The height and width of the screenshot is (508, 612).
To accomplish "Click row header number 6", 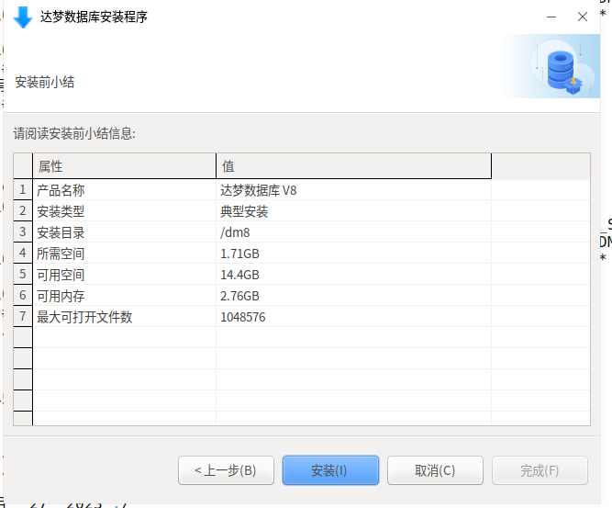I will pyautogui.click(x=23, y=296).
